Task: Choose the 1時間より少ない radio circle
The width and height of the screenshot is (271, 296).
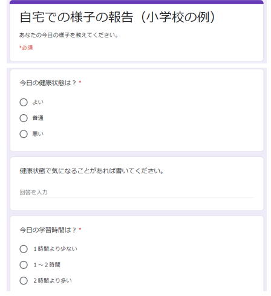Action: [24, 249]
